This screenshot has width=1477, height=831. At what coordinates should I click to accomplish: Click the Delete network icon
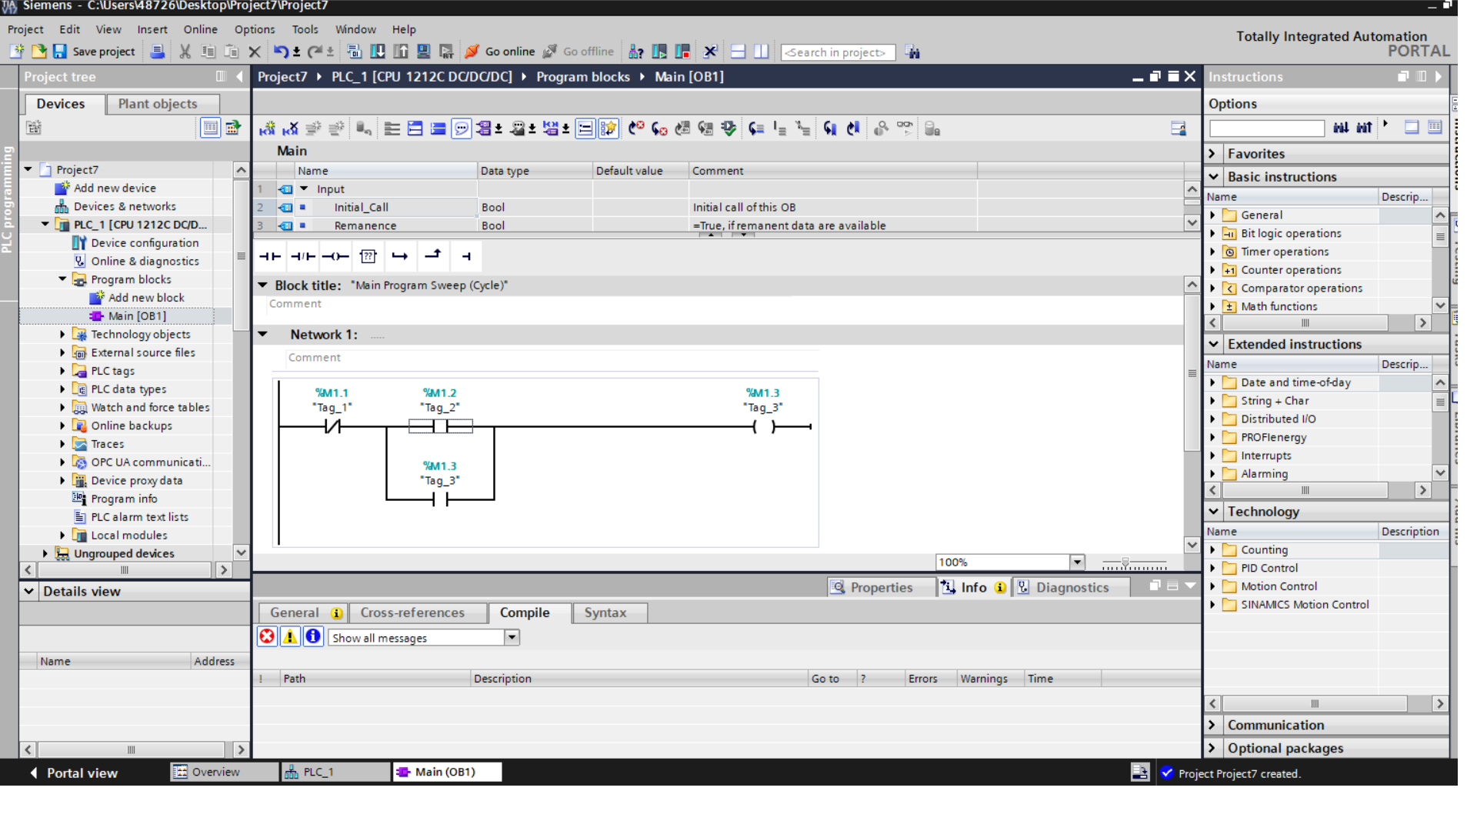click(290, 128)
